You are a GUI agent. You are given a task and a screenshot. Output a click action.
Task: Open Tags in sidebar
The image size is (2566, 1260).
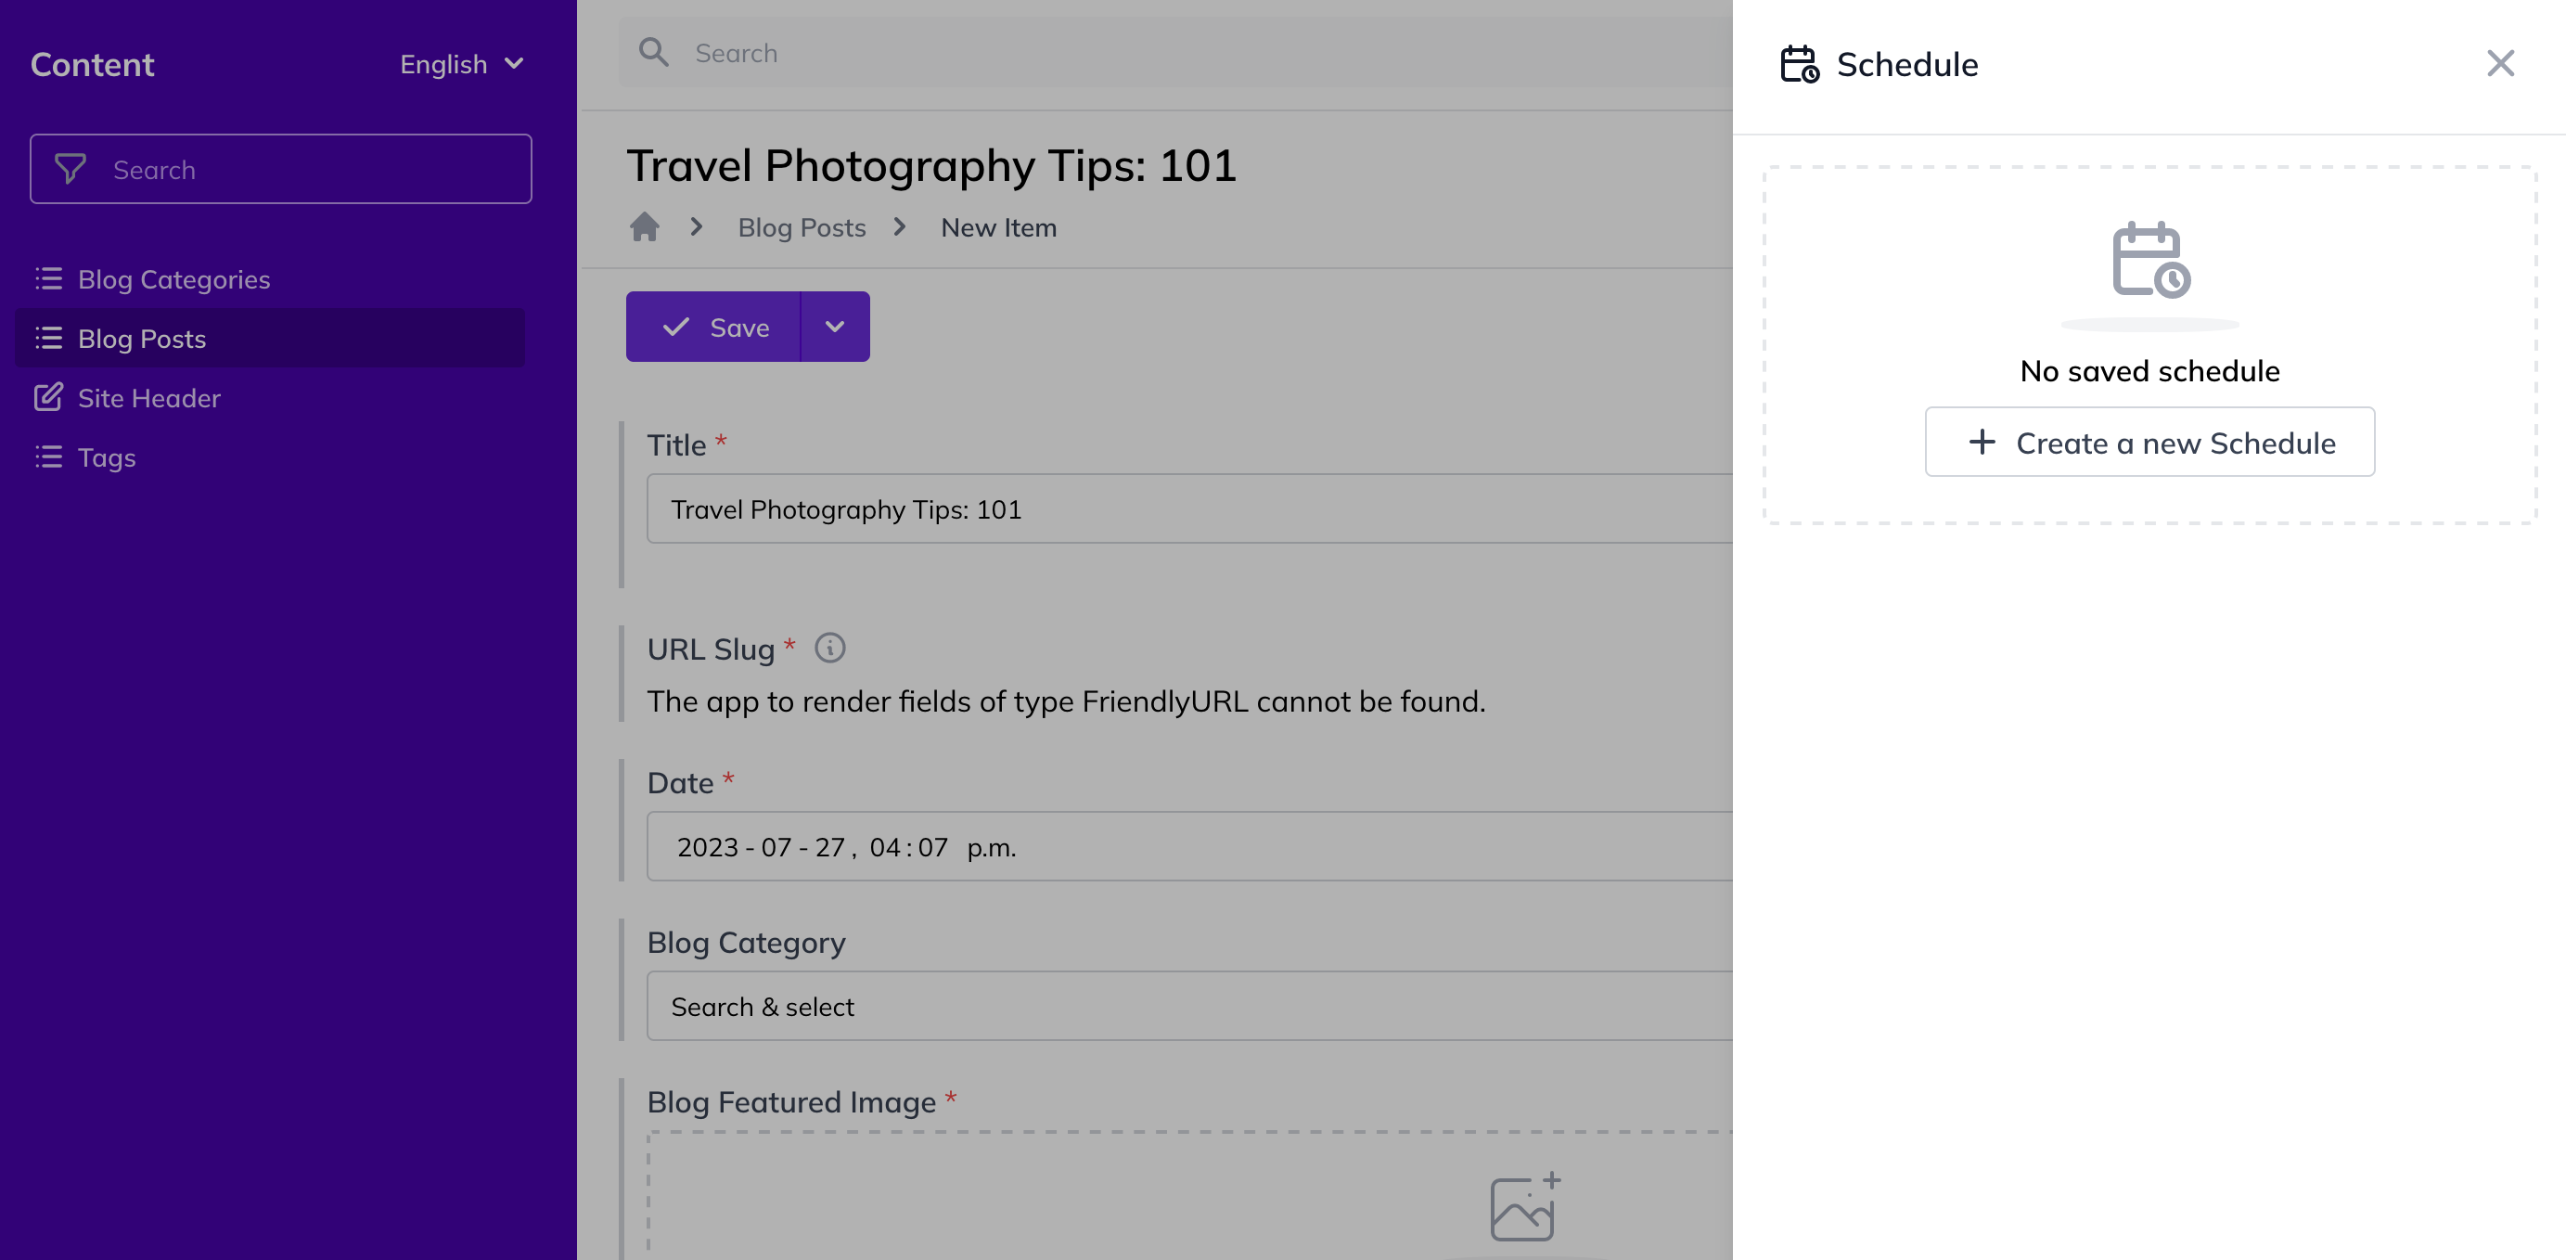point(269,457)
